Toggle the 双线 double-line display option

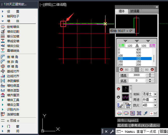click(x=10, y=121)
